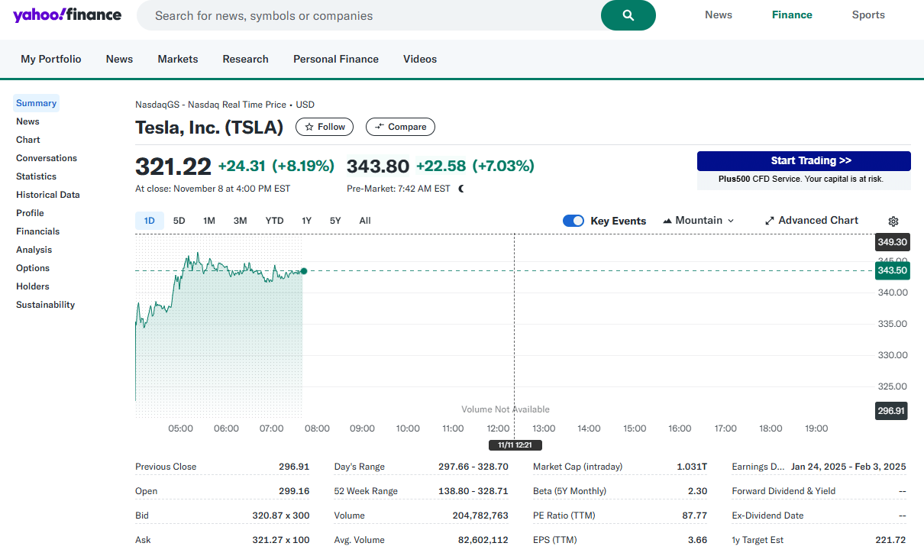Click the 1y Target Est value 221.72
The width and height of the screenshot is (924, 556).
coord(890,540)
